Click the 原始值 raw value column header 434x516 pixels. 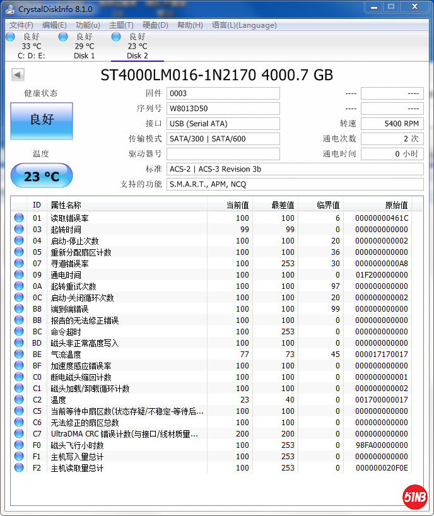click(x=396, y=205)
